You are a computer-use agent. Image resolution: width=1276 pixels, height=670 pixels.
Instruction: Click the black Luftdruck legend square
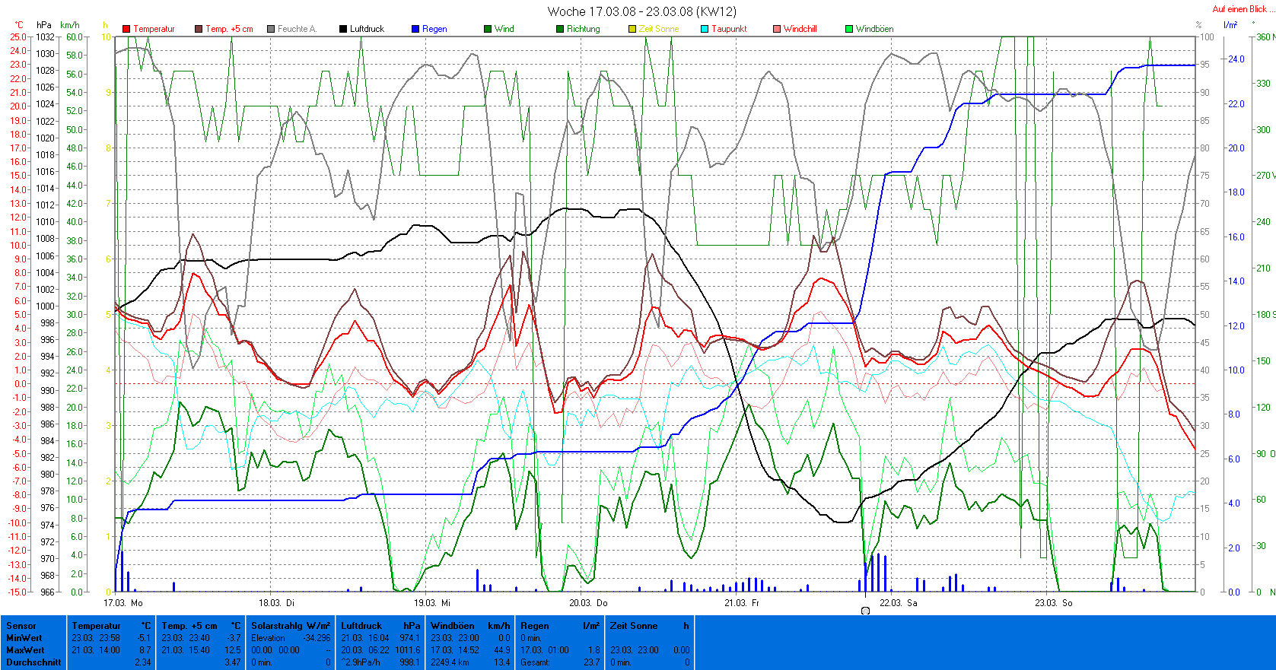343,29
